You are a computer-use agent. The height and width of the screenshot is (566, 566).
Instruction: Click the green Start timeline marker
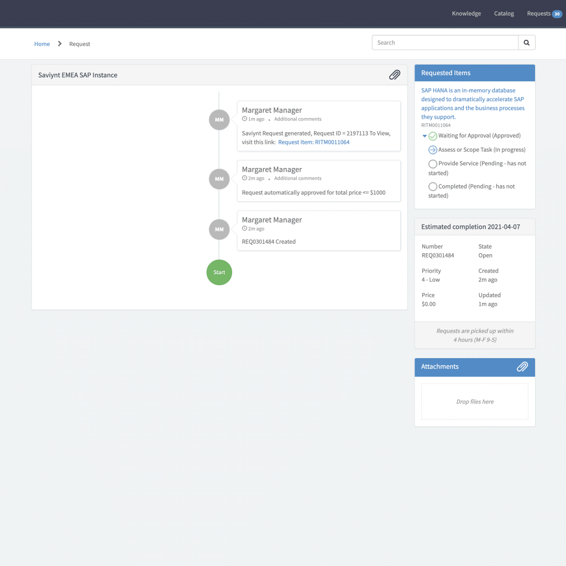click(219, 272)
